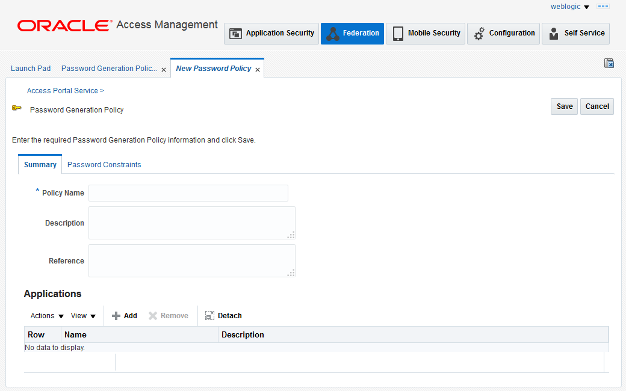Click the Description field resize handle
The height and width of the screenshot is (391, 626).
291,235
